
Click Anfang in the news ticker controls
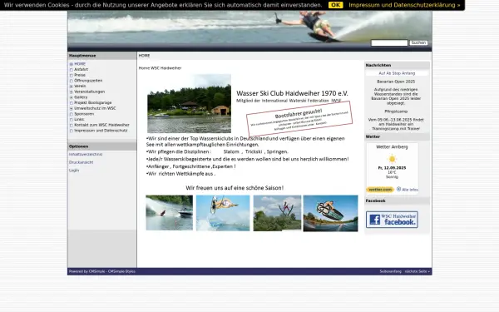click(x=408, y=73)
